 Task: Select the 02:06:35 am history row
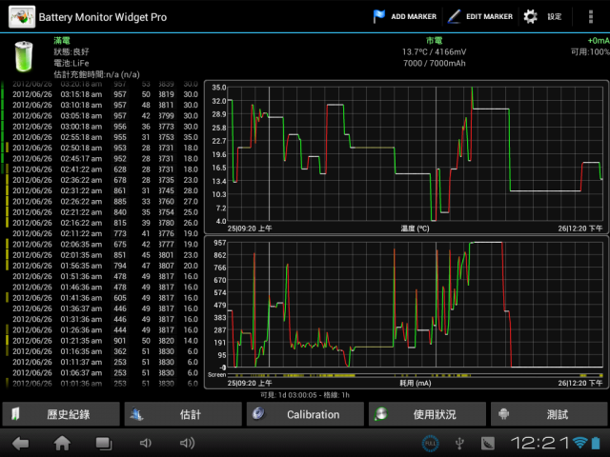[103, 245]
